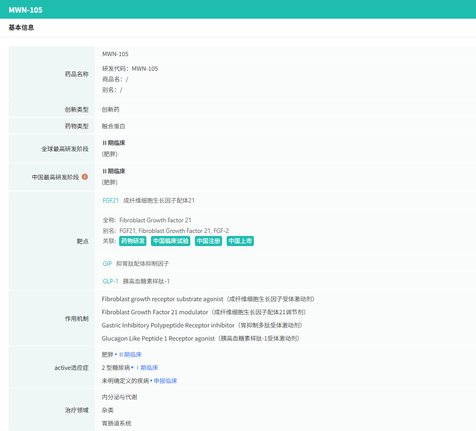Viewport: 476px width, 431px height.
Task: Click the active适应症 row label
Action: click(x=72, y=367)
